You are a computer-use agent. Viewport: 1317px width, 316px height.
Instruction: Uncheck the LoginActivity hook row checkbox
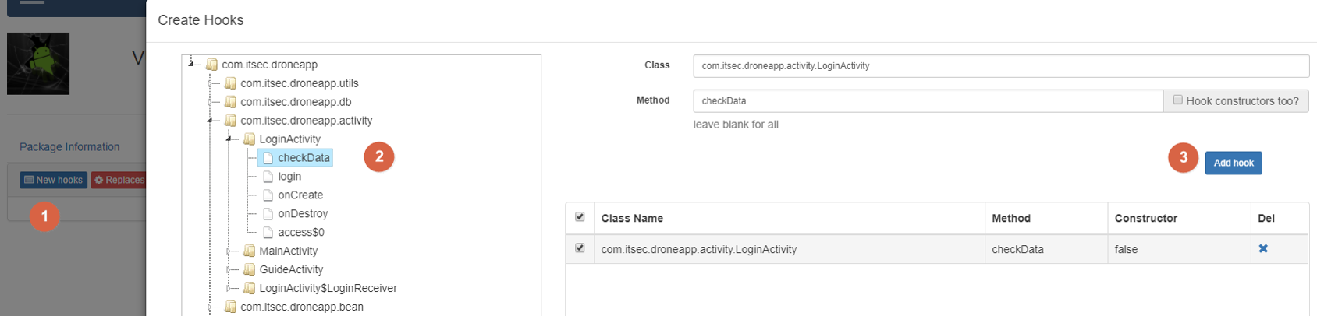pyautogui.click(x=580, y=248)
